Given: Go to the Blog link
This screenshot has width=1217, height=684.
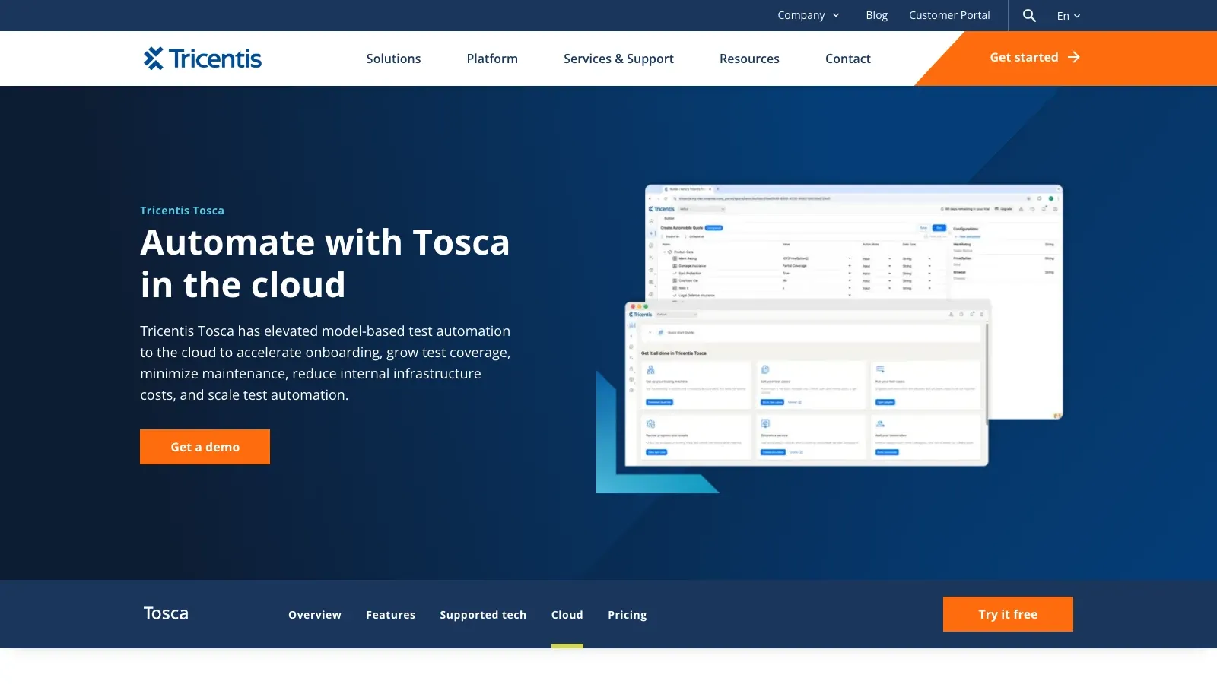Looking at the screenshot, I should [876, 15].
